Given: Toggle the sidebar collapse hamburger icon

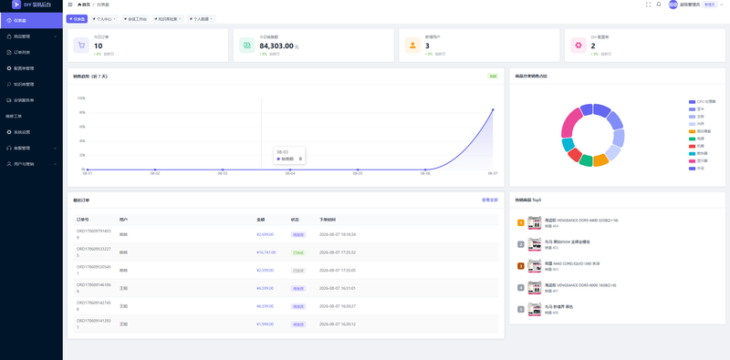Looking at the screenshot, I should 70,5.
